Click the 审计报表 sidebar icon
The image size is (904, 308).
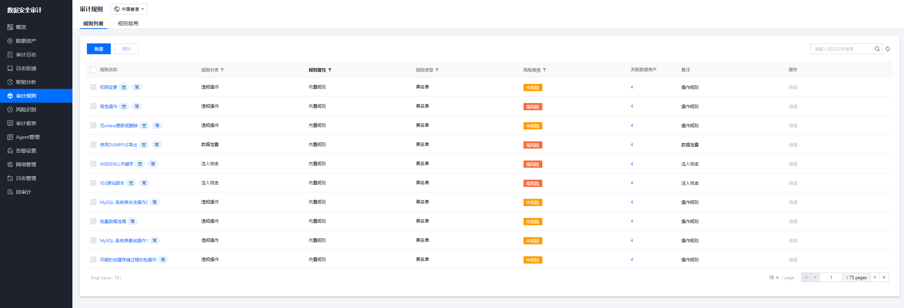pos(10,123)
